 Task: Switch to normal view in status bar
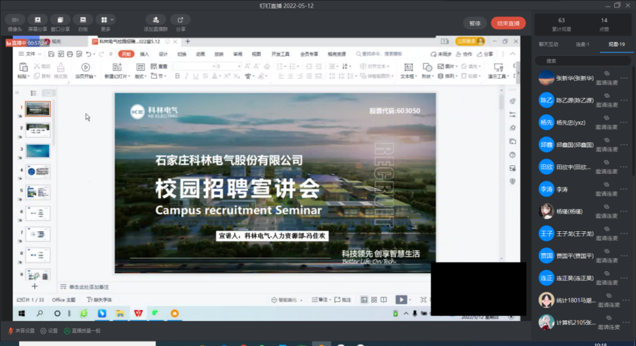coord(364,299)
